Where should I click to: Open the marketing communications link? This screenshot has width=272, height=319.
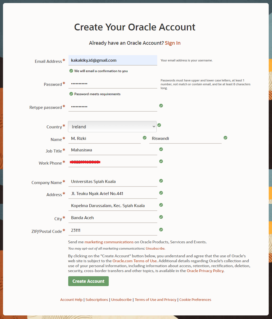click(109, 242)
